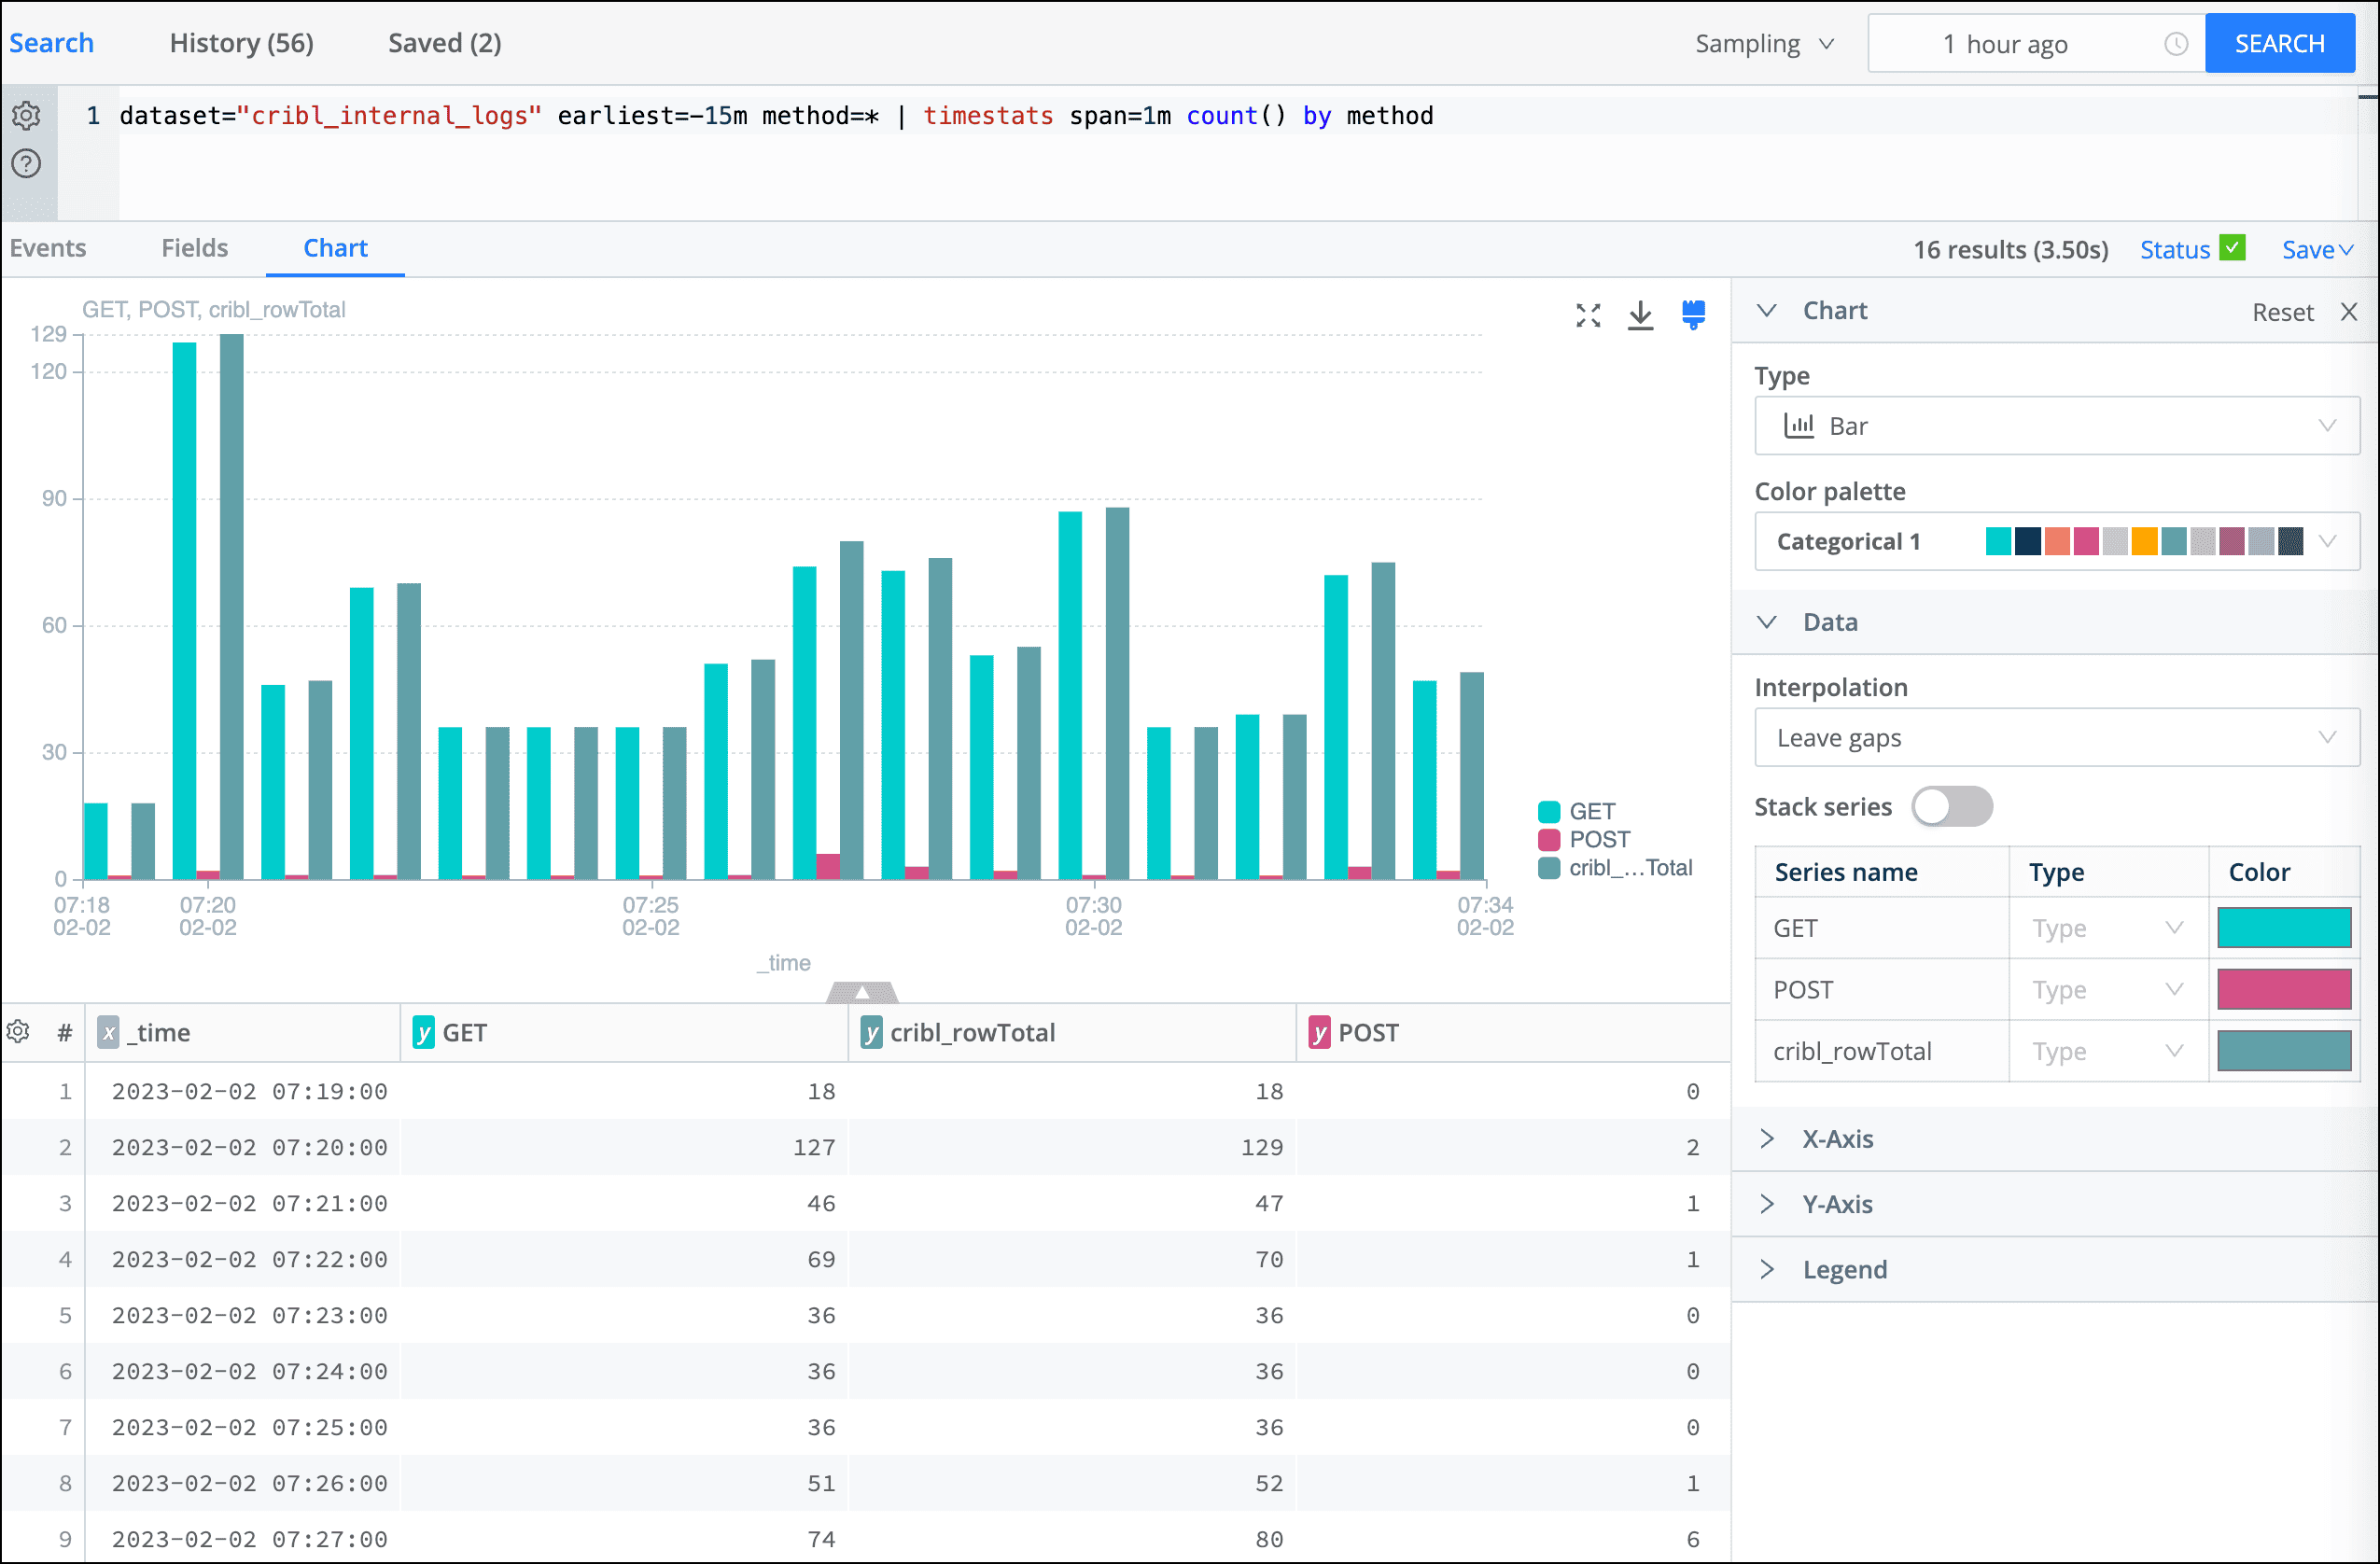Open the query settings gear icon
The image size is (2380, 1564).
tap(26, 115)
